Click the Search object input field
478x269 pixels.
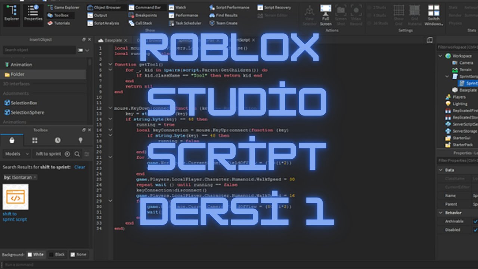point(39,50)
